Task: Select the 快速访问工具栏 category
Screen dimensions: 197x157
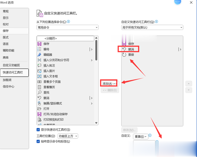Action: [14, 73]
